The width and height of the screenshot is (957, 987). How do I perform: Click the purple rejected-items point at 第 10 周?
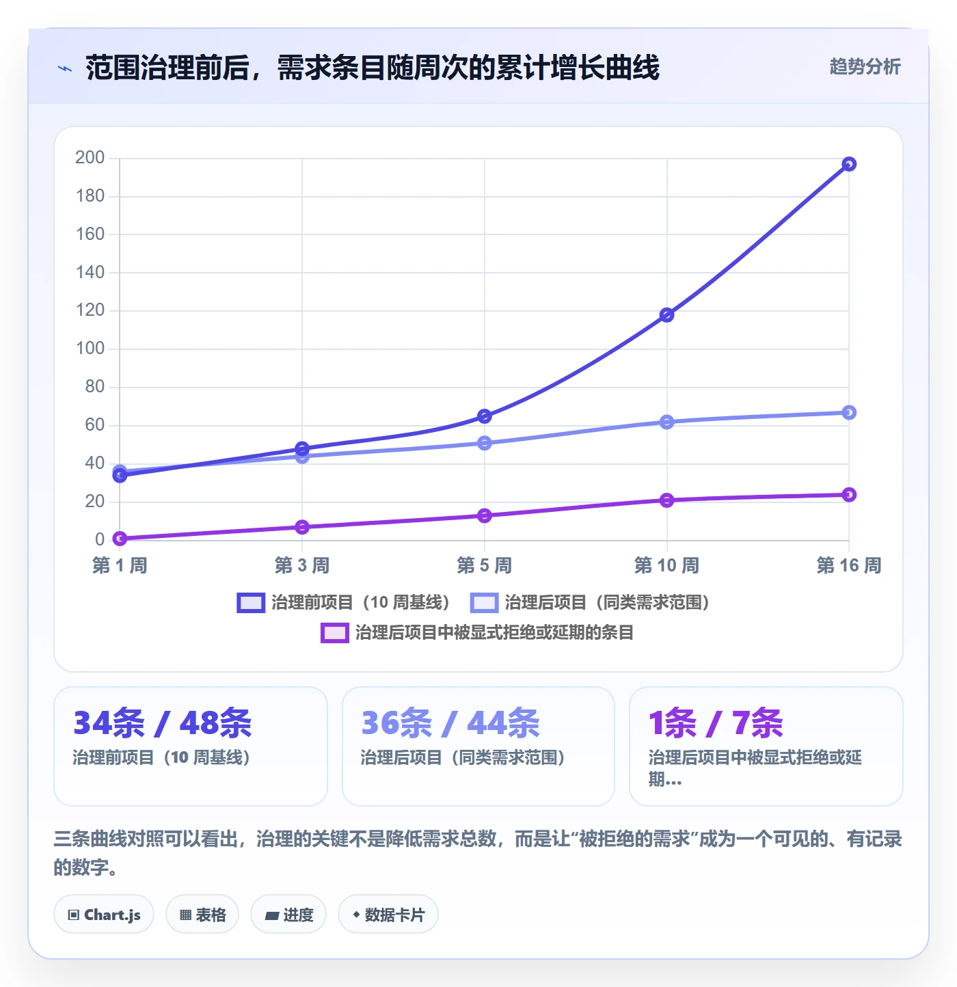tap(667, 500)
